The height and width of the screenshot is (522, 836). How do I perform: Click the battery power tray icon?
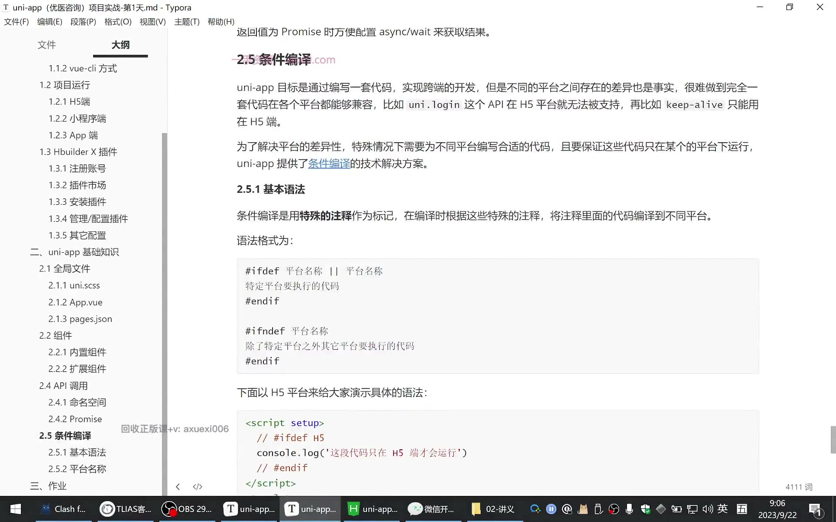676,509
